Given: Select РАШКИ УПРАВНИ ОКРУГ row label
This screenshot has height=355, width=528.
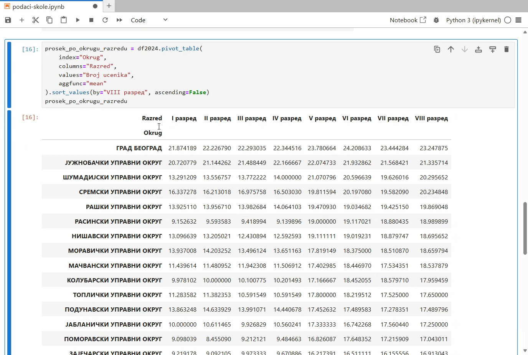Looking at the screenshot, I should click(x=124, y=207).
